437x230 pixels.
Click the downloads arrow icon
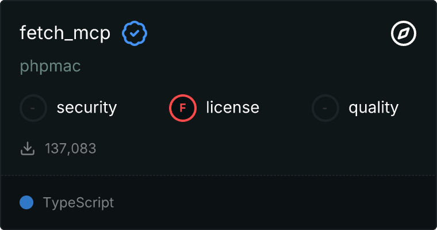(27, 149)
